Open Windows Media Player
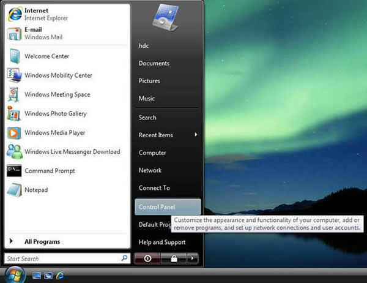The image size is (367, 283). click(54, 133)
